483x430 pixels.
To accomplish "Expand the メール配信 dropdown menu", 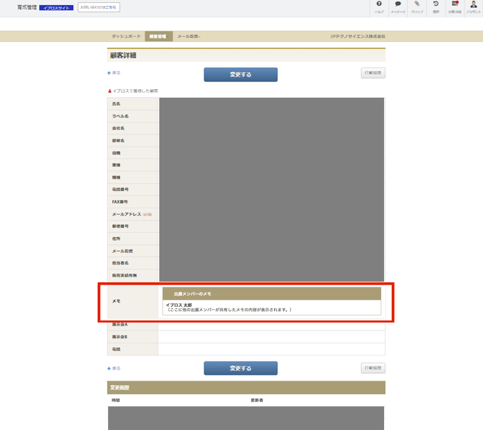I will 189,36.
